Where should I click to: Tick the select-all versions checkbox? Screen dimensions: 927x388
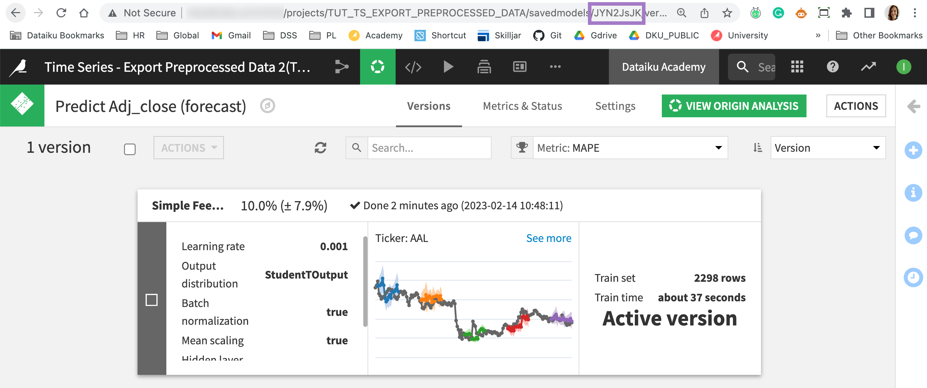tap(129, 149)
